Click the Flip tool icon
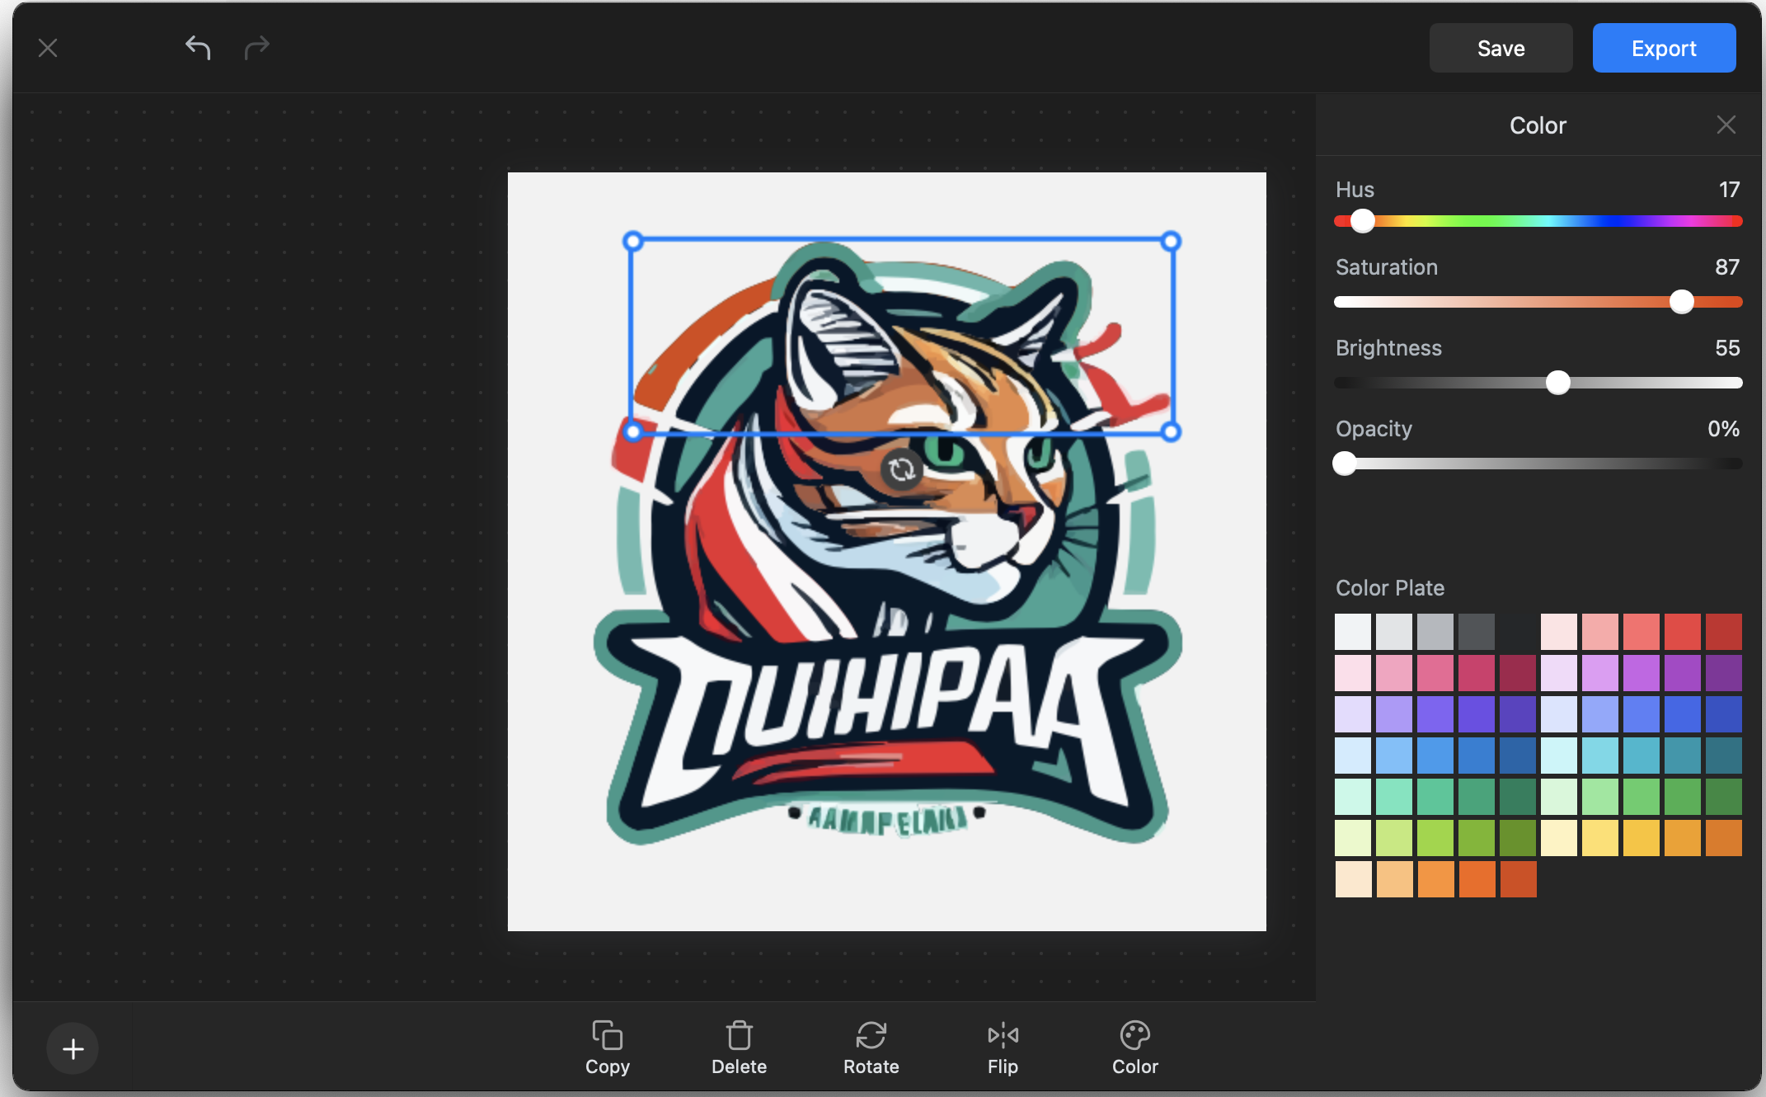Viewport: 1766px width, 1097px height. (1003, 1034)
